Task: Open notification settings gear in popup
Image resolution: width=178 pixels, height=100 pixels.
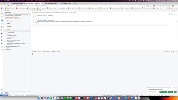Action: [174, 88]
